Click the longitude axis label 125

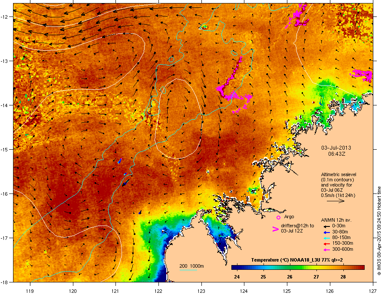287,291
